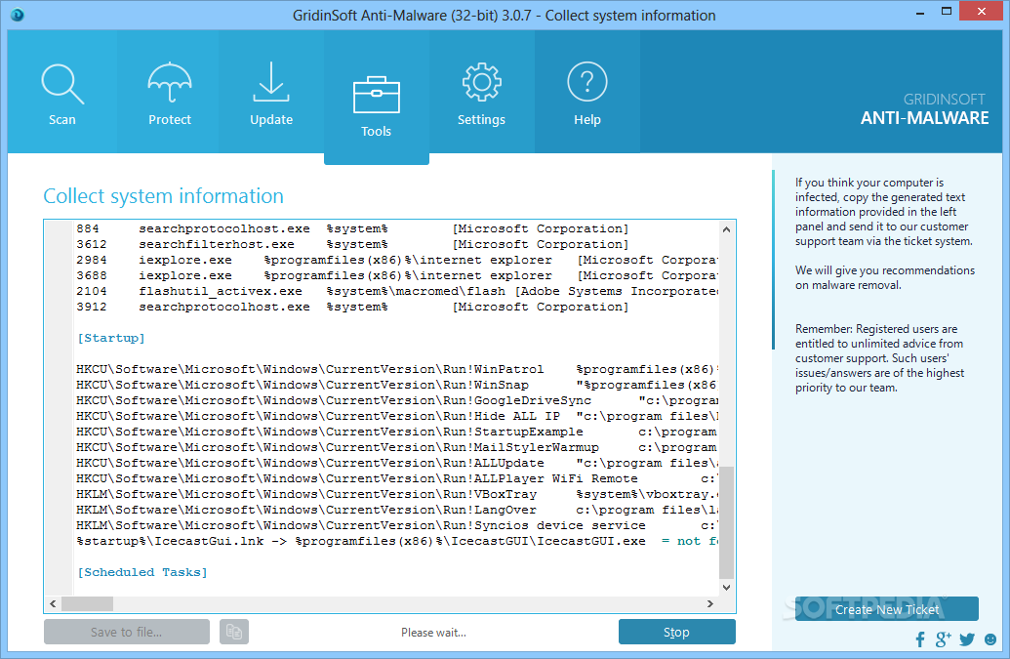Click the Stop button

[676, 632]
